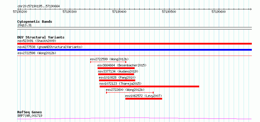Click the nsv523091 (Shaikh2009) label
Image resolution: width=260 pixels, height=122 pixels.
37,41
